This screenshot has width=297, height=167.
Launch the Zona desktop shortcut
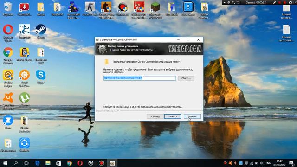coord(8,122)
